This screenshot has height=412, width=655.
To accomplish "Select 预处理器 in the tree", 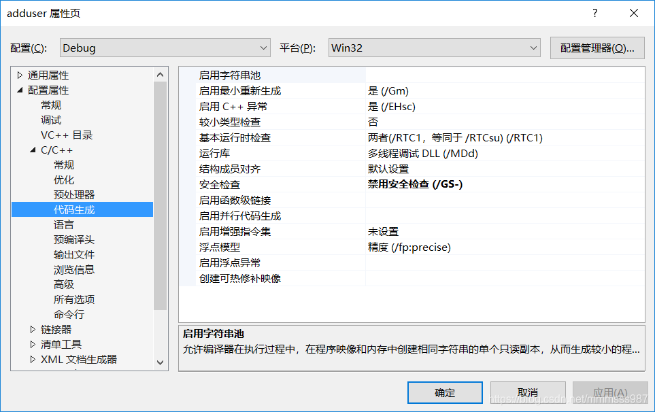I will (x=74, y=195).
